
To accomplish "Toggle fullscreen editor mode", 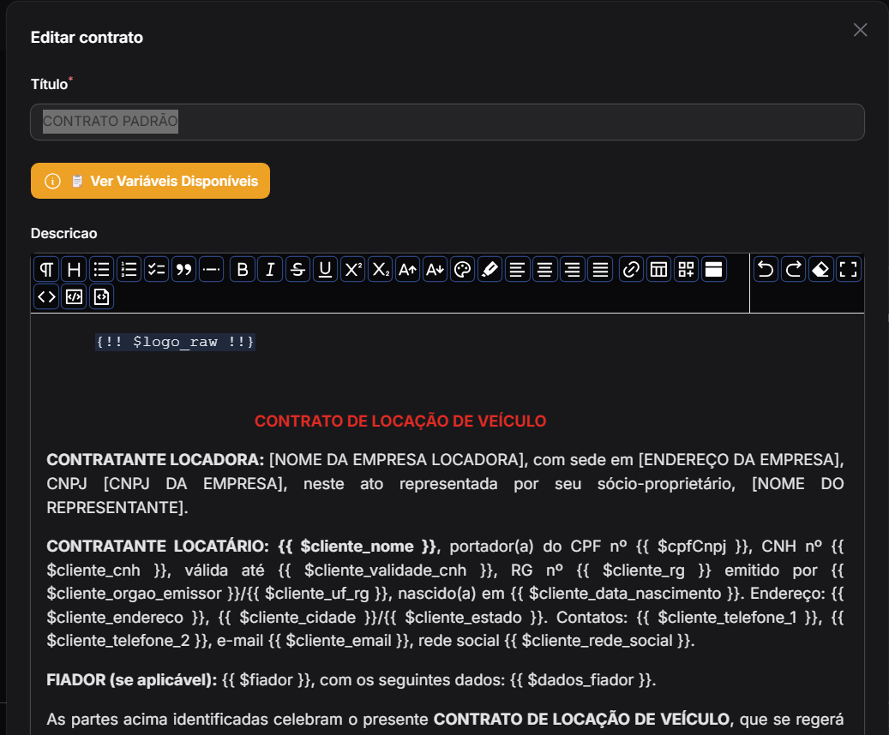I will coord(848,269).
